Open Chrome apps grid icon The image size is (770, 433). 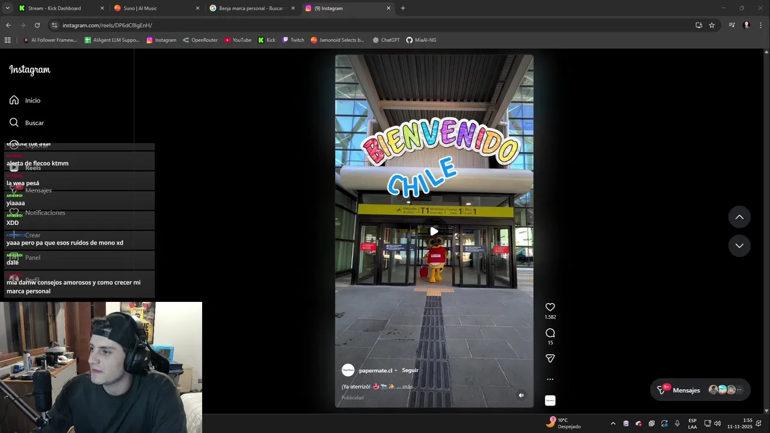click(8, 40)
